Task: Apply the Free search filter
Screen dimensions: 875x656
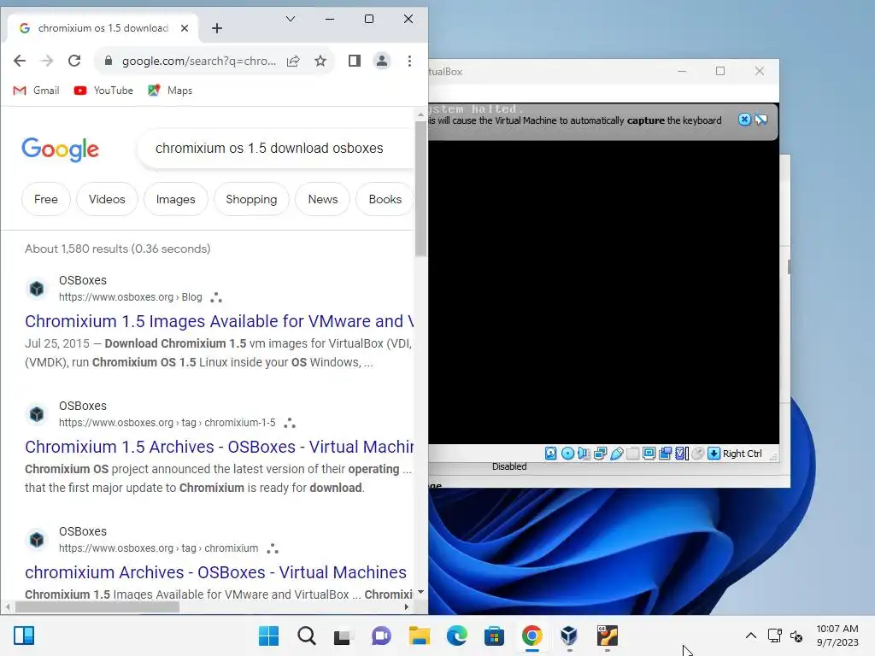Action: tap(46, 199)
